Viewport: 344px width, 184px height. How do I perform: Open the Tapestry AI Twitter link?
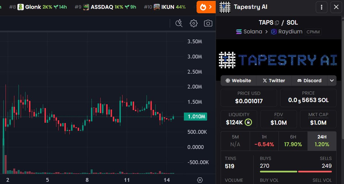274,80
